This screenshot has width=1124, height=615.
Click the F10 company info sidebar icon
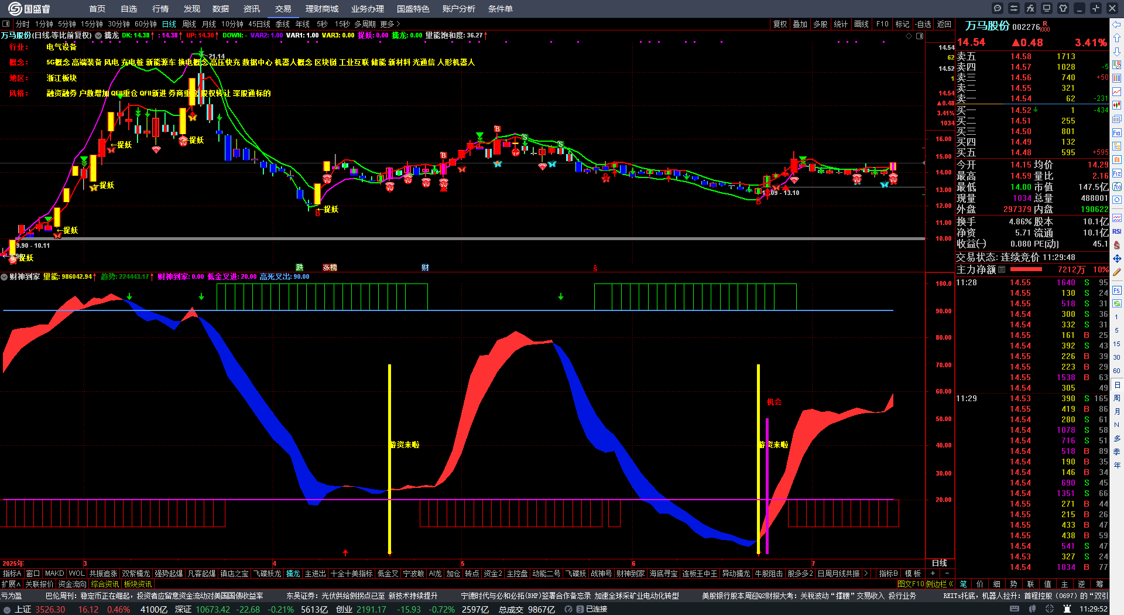pos(1117,132)
